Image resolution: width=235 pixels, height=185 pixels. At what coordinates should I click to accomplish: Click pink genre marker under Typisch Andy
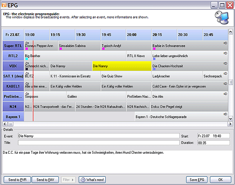point(103,49)
